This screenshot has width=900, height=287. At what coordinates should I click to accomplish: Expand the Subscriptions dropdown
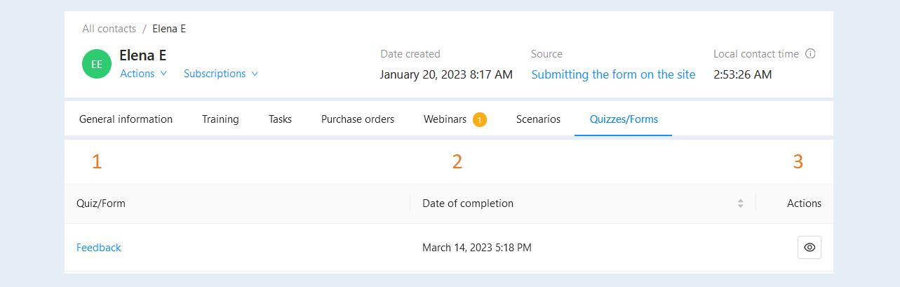(x=221, y=74)
